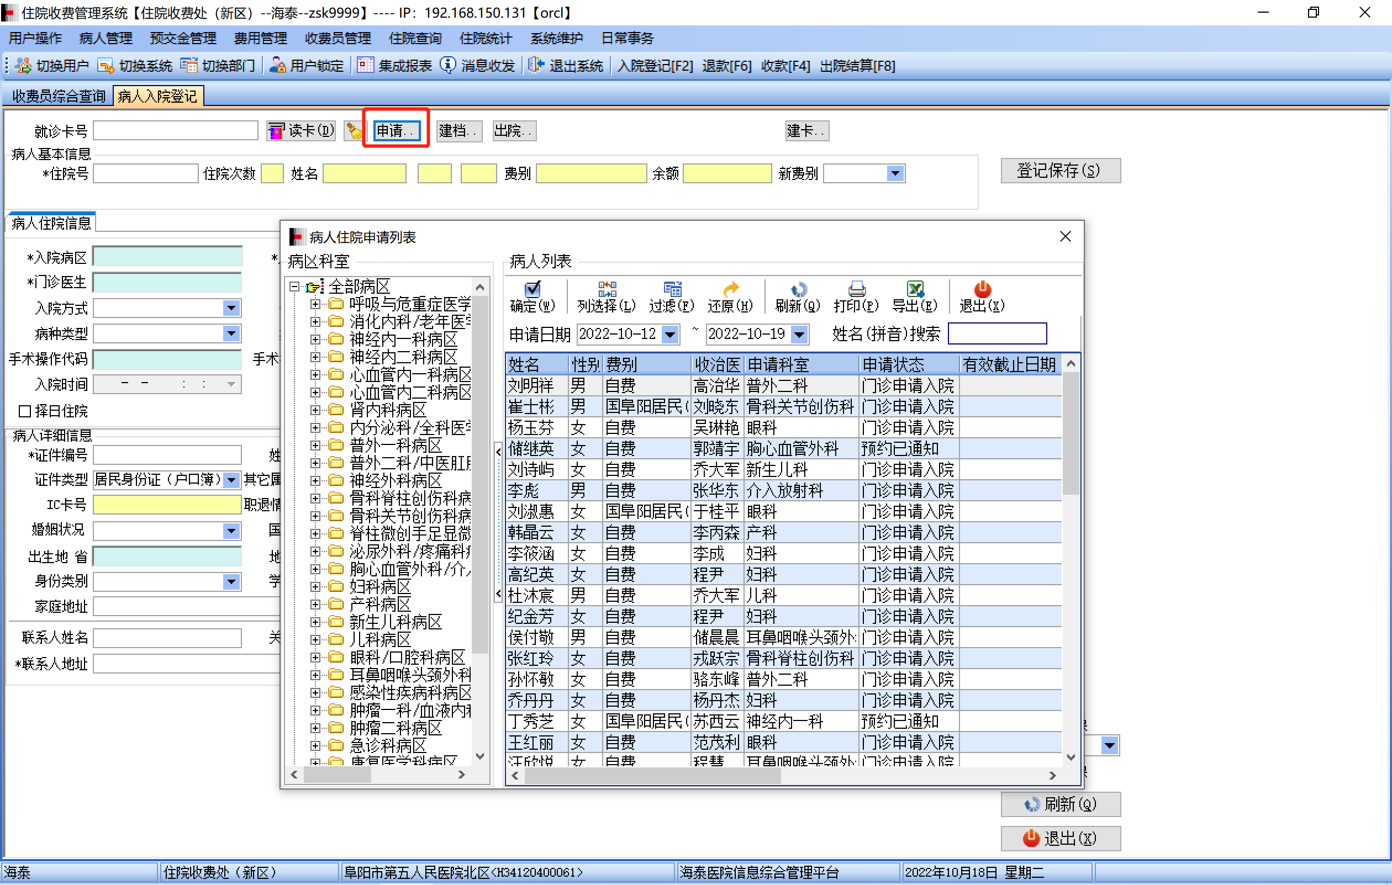Click the 列选择(L) column select icon
The height and width of the screenshot is (885, 1392).
[x=607, y=288]
